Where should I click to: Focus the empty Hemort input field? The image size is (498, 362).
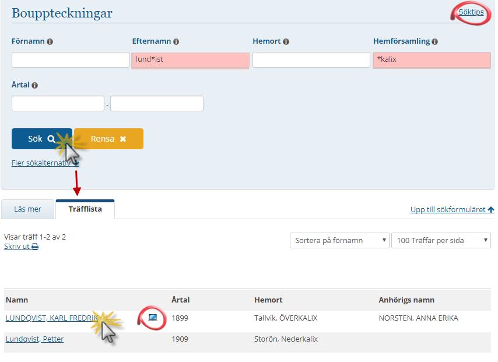click(x=311, y=59)
